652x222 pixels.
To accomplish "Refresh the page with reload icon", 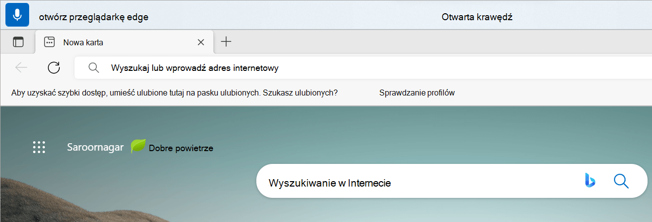I will pyautogui.click(x=54, y=68).
